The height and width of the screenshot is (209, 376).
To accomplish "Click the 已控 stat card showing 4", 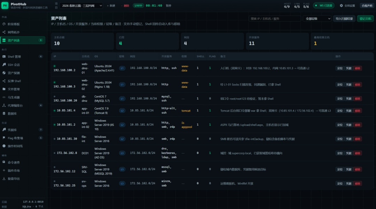I will click(147, 41).
